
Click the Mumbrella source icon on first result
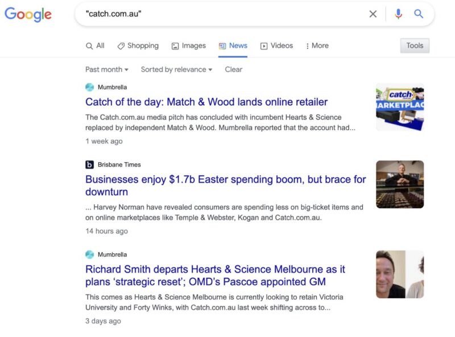(x=90, y=87)
